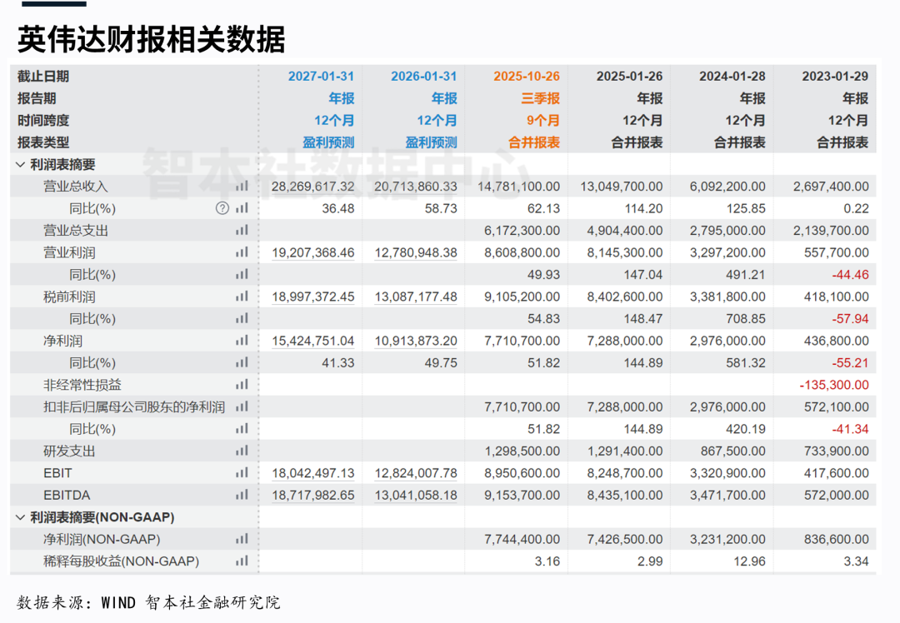Select the orange 2025-10-26 column header
Screen dimensions: 900x623
click(x=526, y=77)
